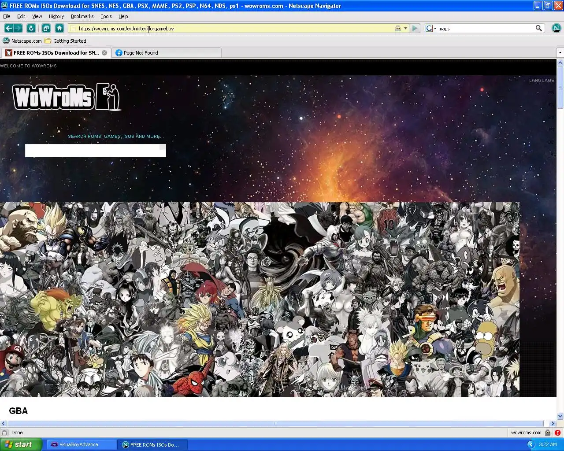Click the WoWroMs logo
Viewport: 564px width, 451px height.
(x=66, y=97)
